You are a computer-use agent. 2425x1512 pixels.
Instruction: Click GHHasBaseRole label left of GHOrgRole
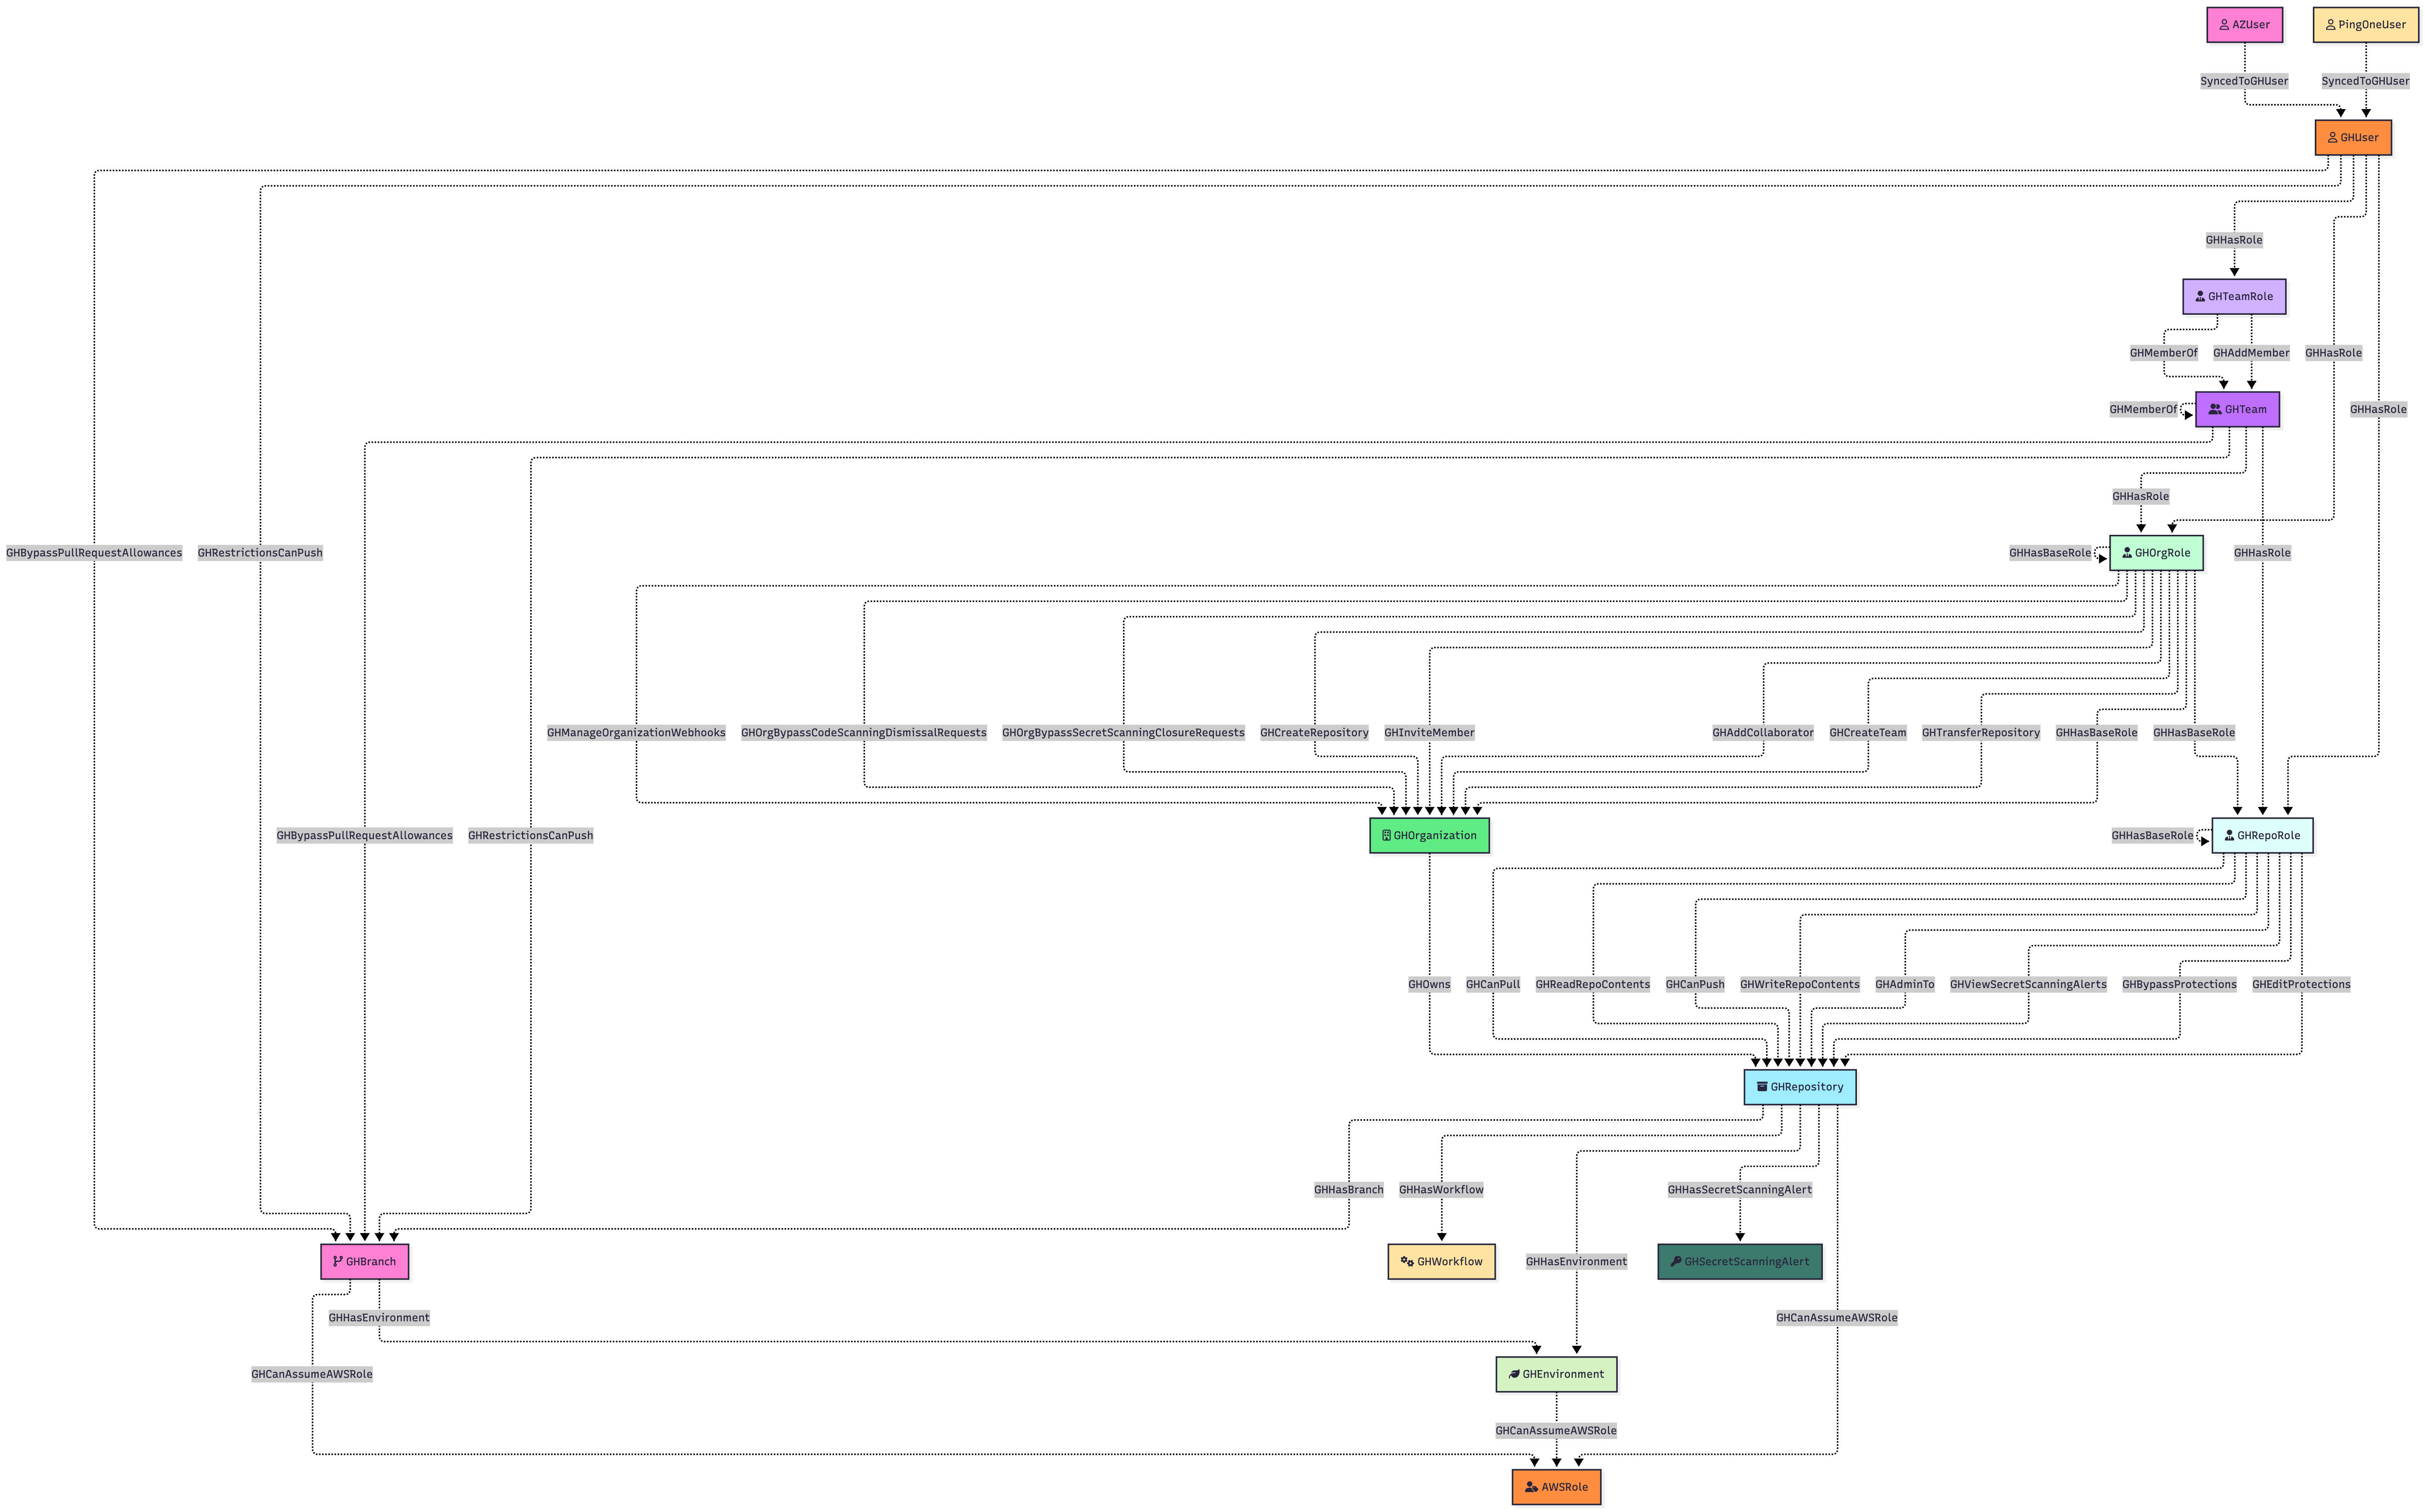pos(2050,553)
